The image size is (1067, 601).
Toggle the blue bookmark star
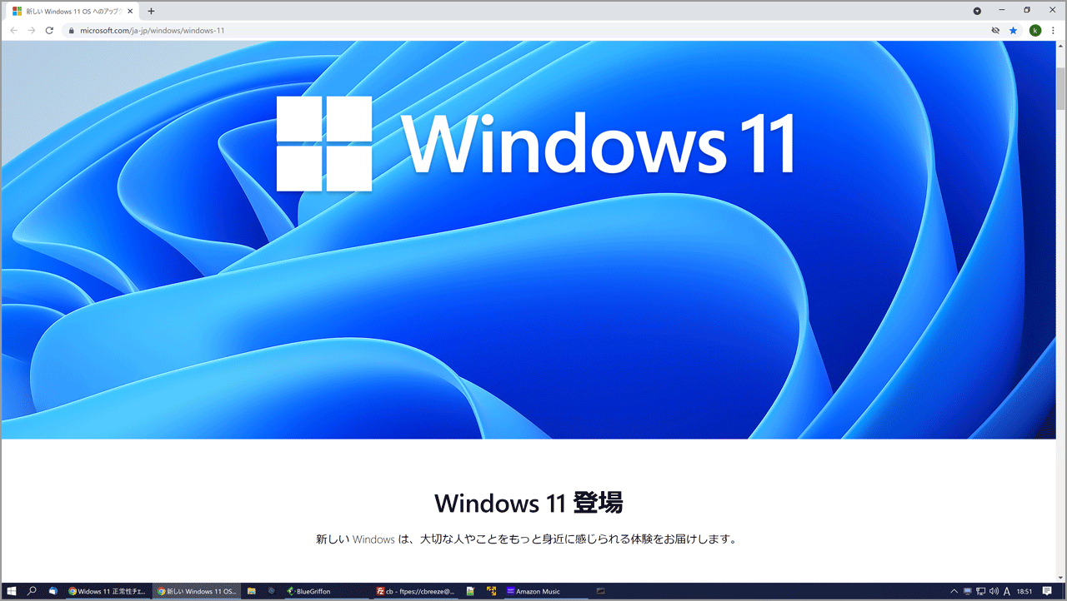pyautogui.click(x=1014, y=31)
